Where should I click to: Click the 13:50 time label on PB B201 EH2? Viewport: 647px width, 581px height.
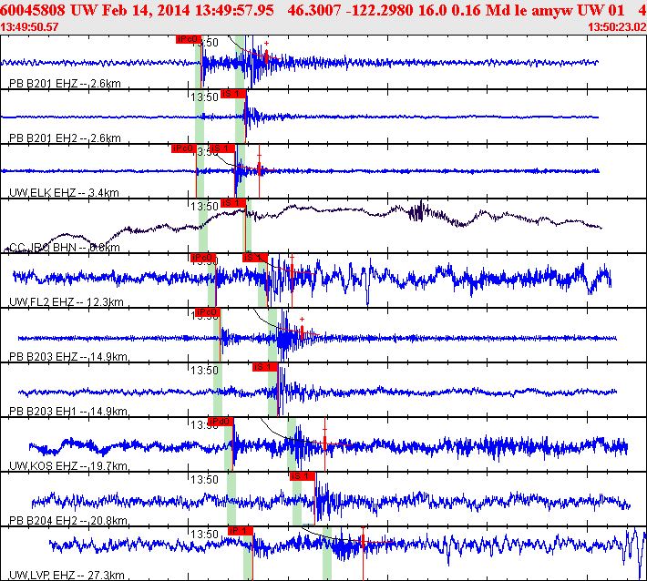tap(204, 97)
